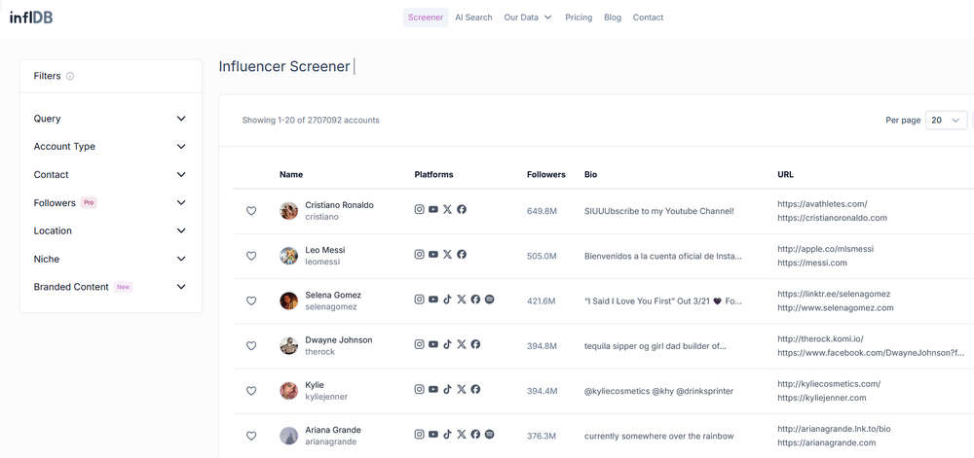Open Kylie's profile picture
Image resolution: width=974 pixels, height=458 pixels.
pos(289,391)
